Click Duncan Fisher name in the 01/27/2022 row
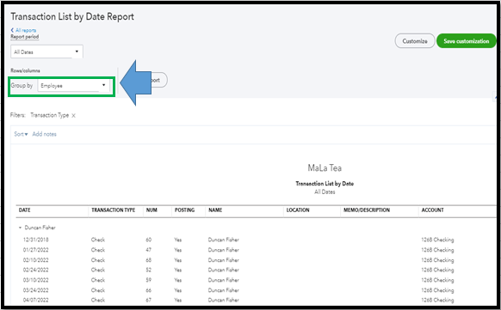501x310 pixels. [223, 250]
